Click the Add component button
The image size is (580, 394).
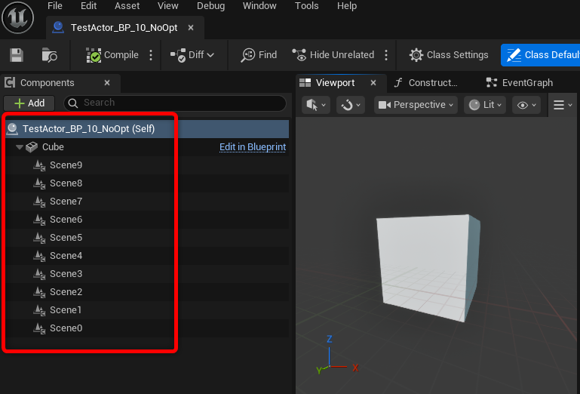[x=29, y=103]
